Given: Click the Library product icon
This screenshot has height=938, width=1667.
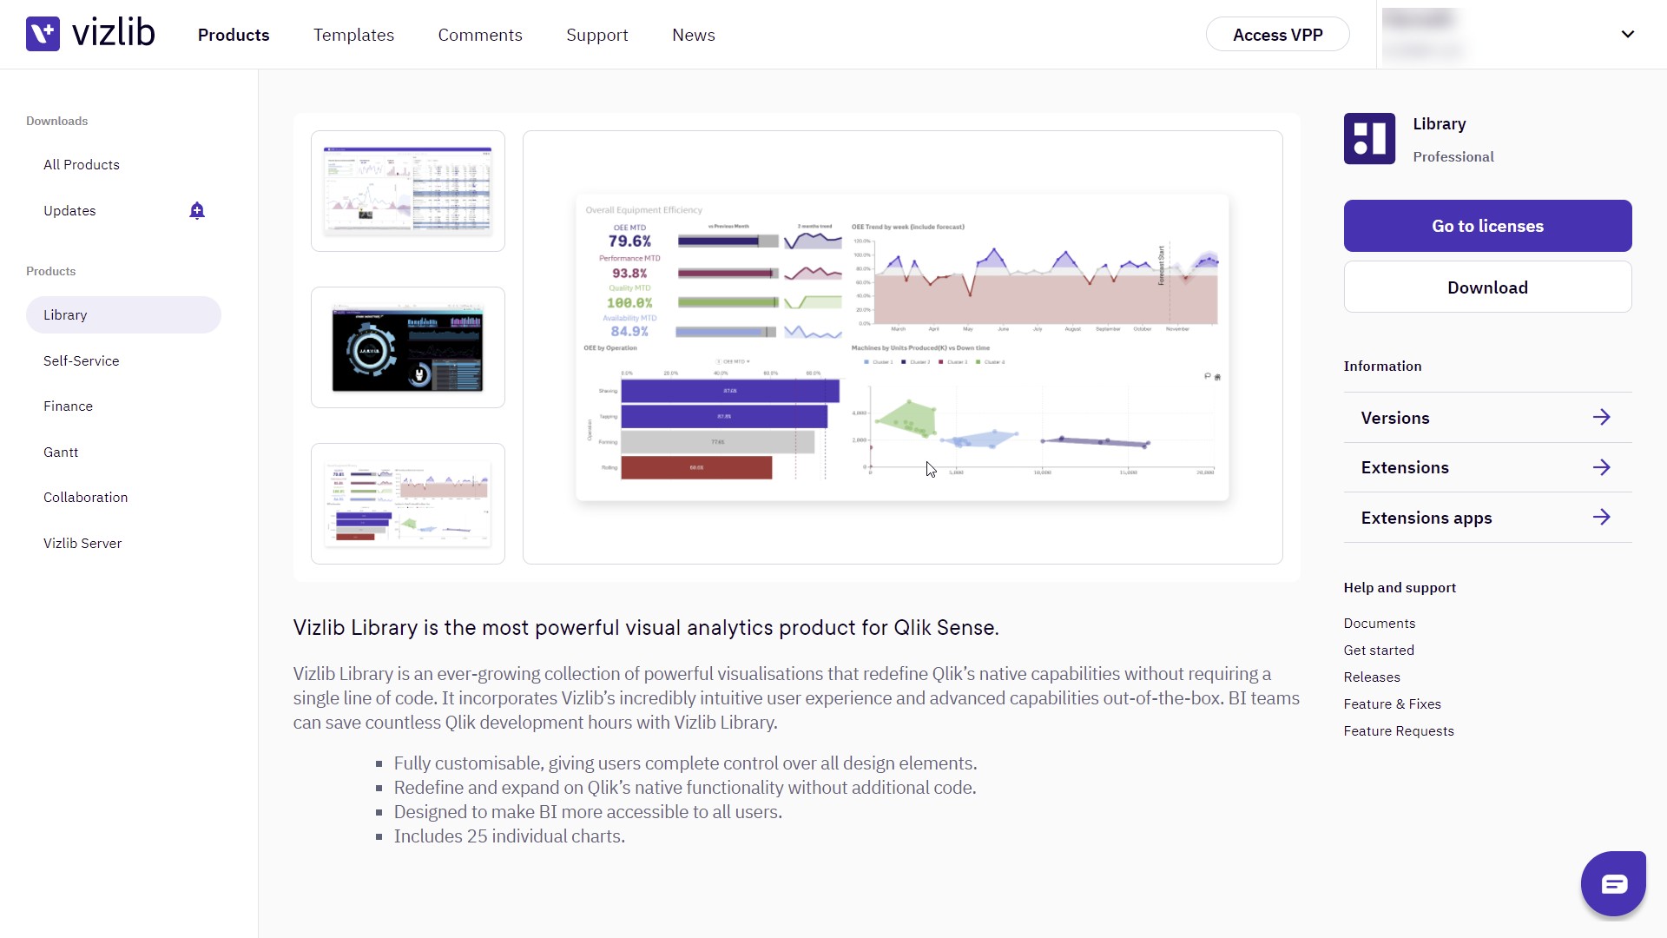Looking at the screenshot, I should (x=1369, y=139).
